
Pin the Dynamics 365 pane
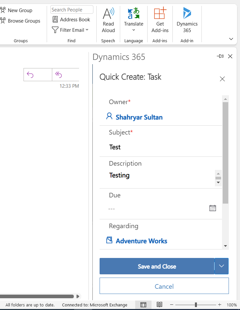point(220,56)
